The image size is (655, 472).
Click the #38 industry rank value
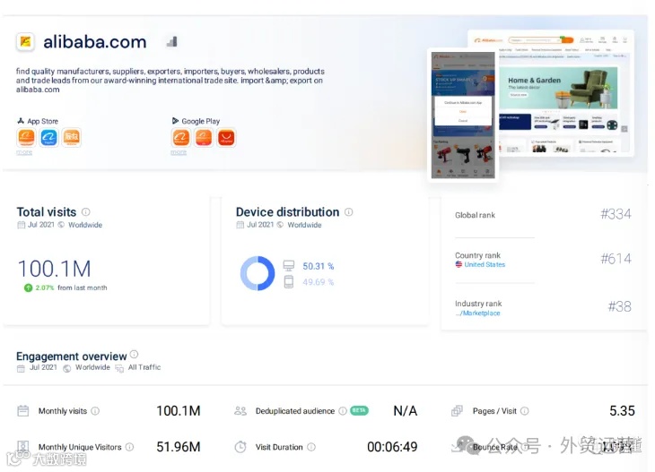click(619, 306)
